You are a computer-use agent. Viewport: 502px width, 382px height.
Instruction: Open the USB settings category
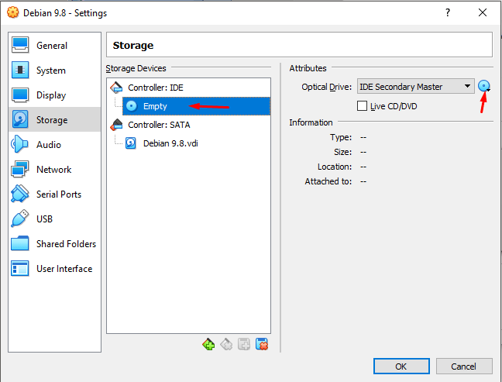coord(44,219)
